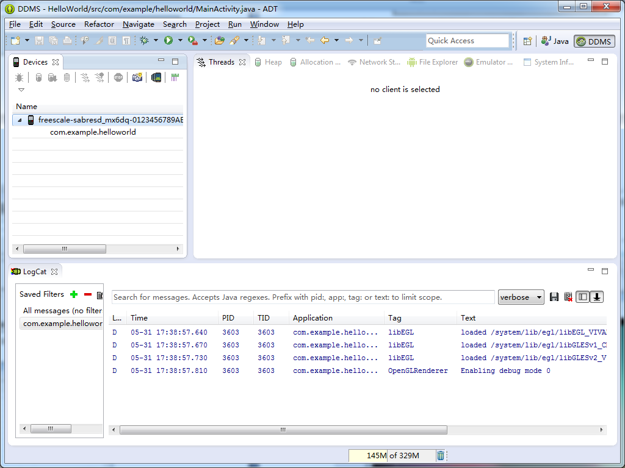Switch to the Allocation Tracker tab
Viewport: 625px width, 468px height.
pyautogui.click(x=315, y=62)
